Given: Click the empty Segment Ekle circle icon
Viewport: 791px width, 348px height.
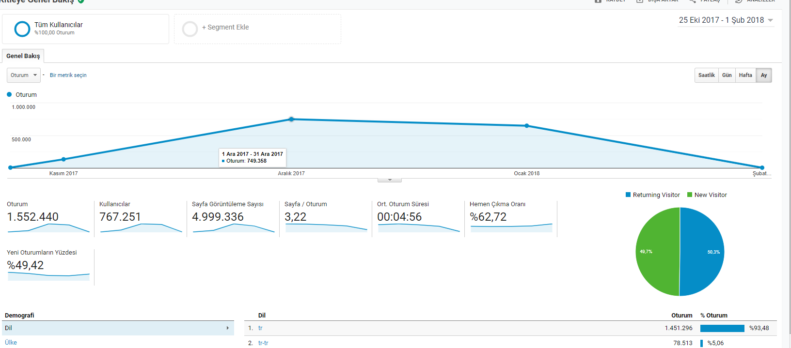Looking at the screenshot, I should (x=190, y=29).
